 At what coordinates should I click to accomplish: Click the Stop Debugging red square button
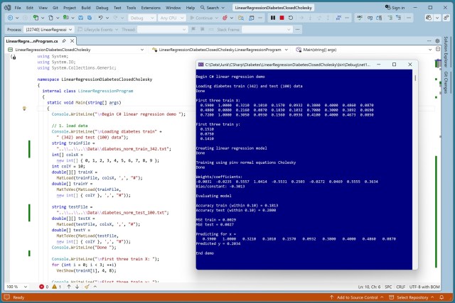coord(282,18)
